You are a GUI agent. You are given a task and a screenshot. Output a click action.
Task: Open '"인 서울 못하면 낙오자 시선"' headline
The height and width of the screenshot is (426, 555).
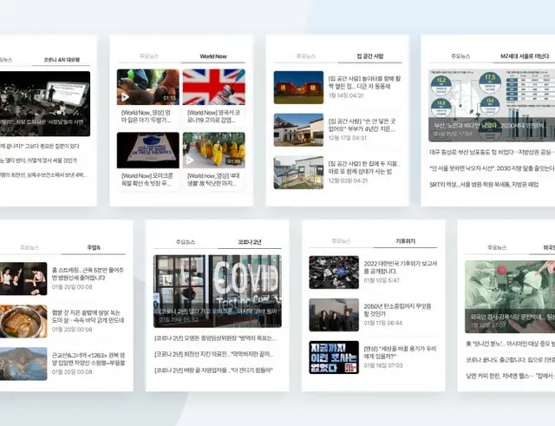point(492,168)
